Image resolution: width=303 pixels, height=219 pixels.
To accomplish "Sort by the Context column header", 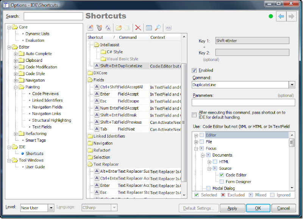I will (x=165, y=37).
